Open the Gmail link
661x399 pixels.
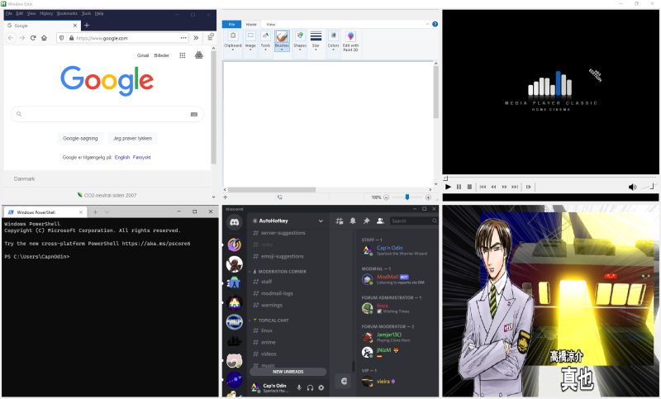[143, 55]
